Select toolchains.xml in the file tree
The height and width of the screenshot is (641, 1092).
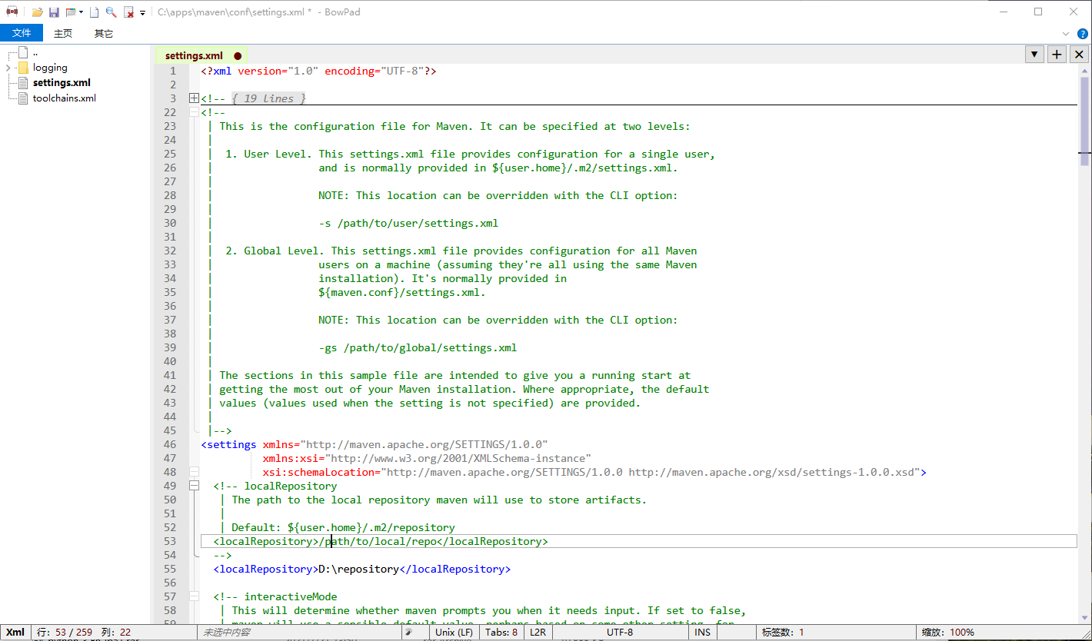[65, 98]
